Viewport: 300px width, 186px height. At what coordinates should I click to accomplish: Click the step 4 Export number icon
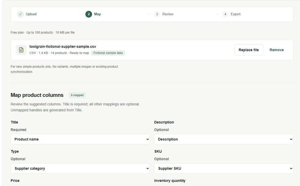point(225,14)
